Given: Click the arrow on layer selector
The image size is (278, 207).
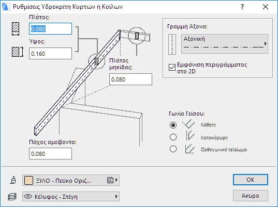Looking at the screenshot, I should click(x=116, y=196).
